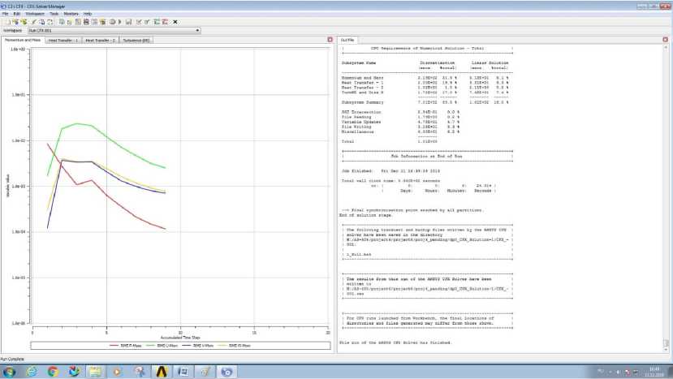Screen dimensions: 673x379
Task: Select the Out File tab
Action: coord(347,40)
